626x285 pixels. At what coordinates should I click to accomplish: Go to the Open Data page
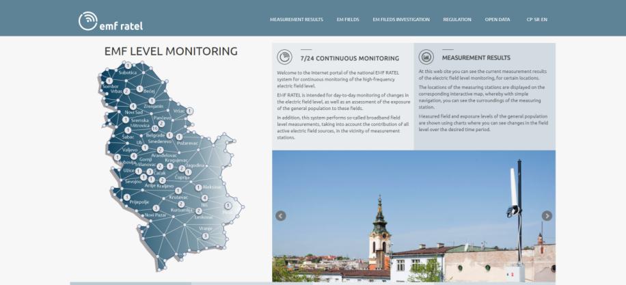[498, 19]
